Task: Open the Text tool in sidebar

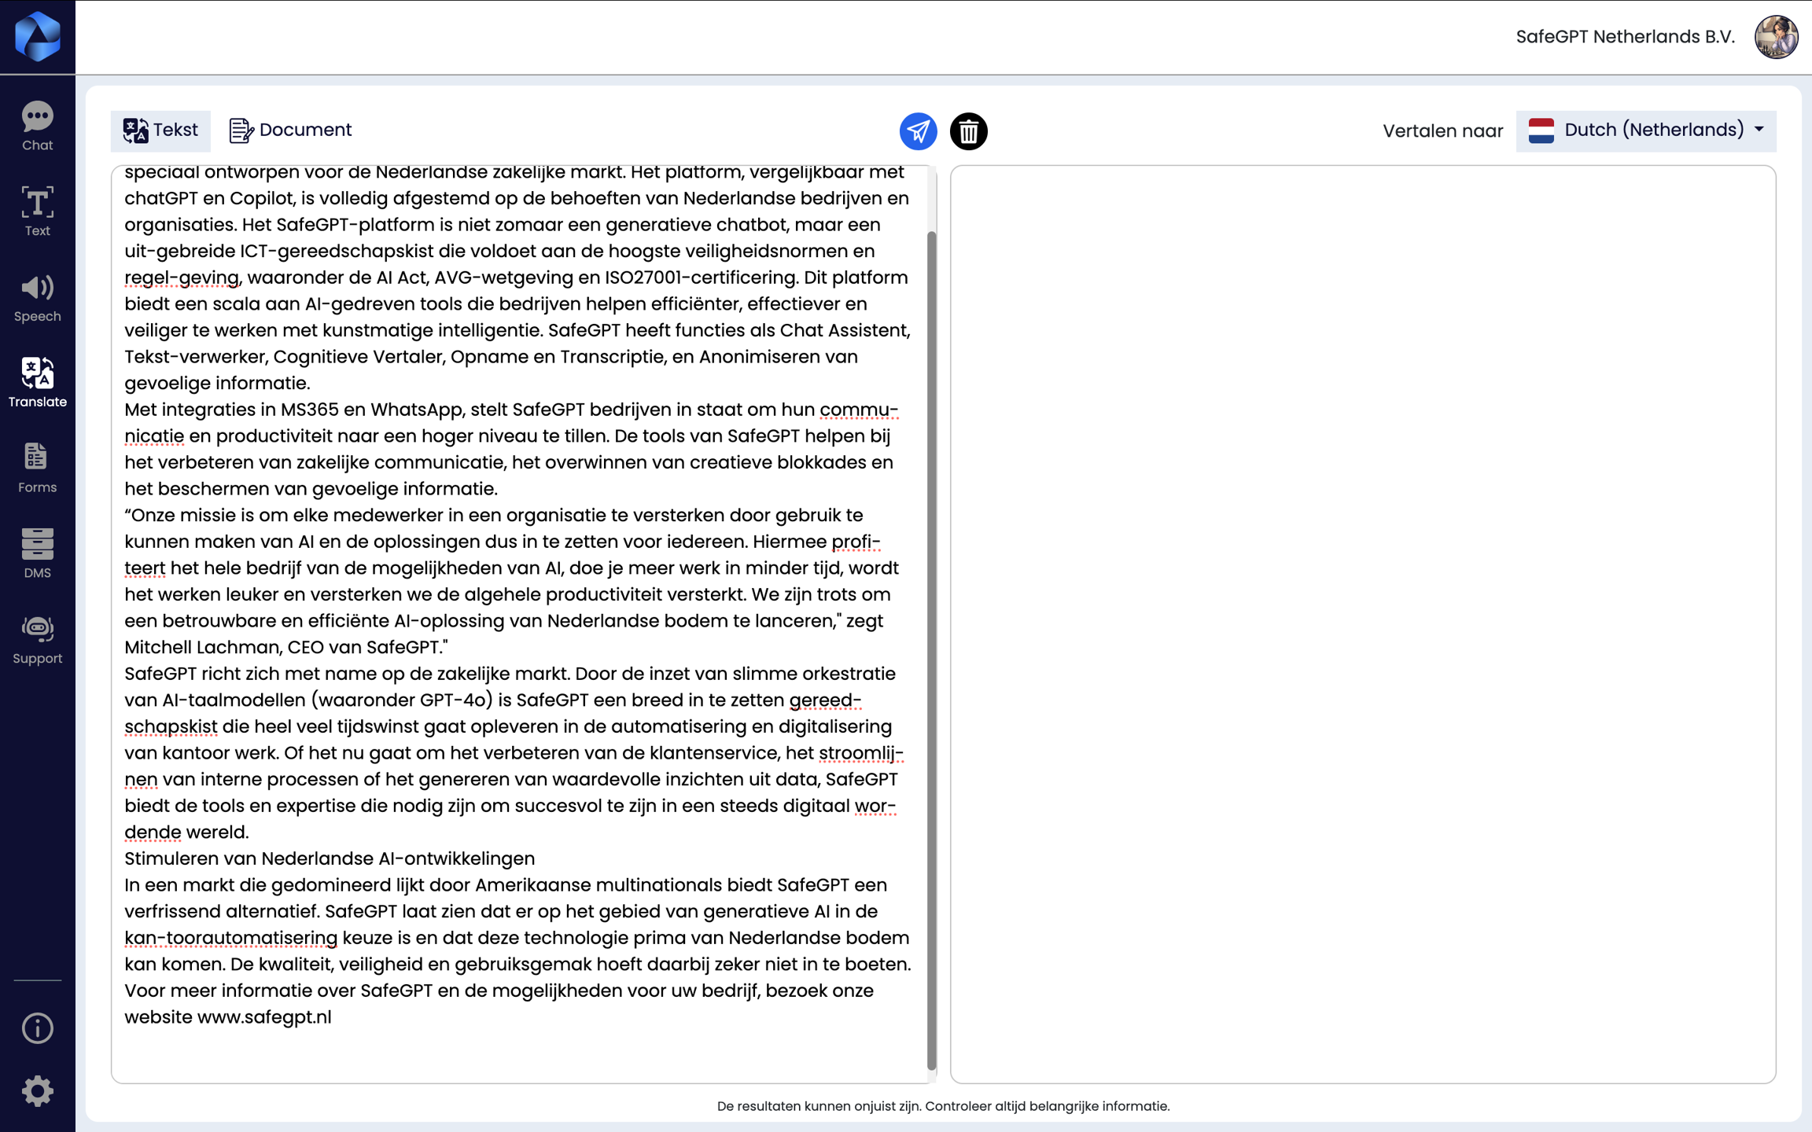Action: point(37,211)
